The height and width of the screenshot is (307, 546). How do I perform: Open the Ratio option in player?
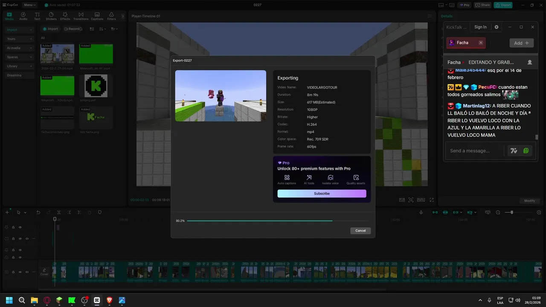(421, 200)
